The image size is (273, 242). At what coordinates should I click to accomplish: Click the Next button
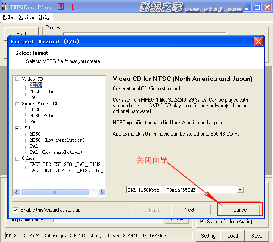click(x=191, y=210)
